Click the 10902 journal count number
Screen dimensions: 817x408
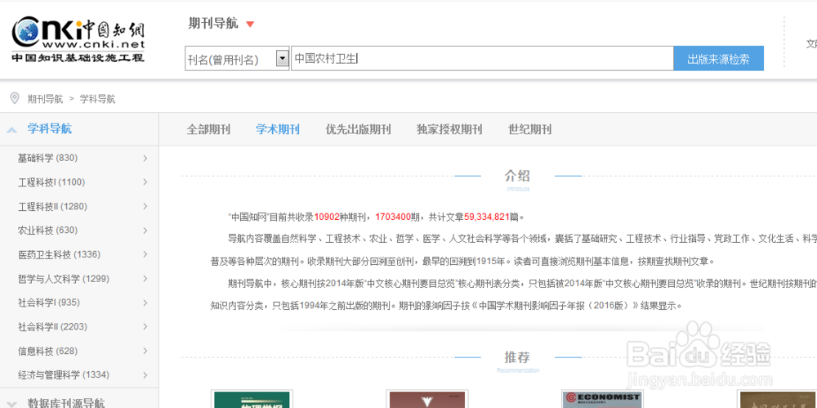[327, 217]
